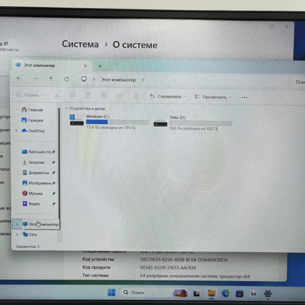Click the Cut scissors icon
This screenshot has height=305, width=305.
pyautogui.click(x=57, y=95)
